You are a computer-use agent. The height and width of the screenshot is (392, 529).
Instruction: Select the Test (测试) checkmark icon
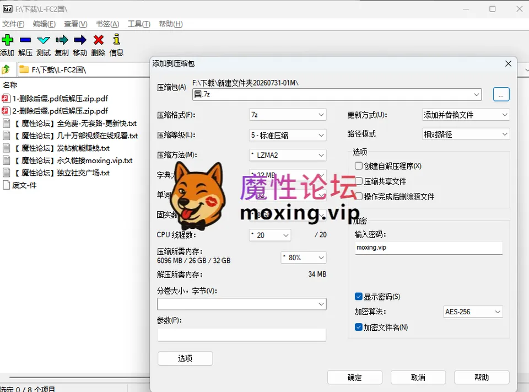44,40
